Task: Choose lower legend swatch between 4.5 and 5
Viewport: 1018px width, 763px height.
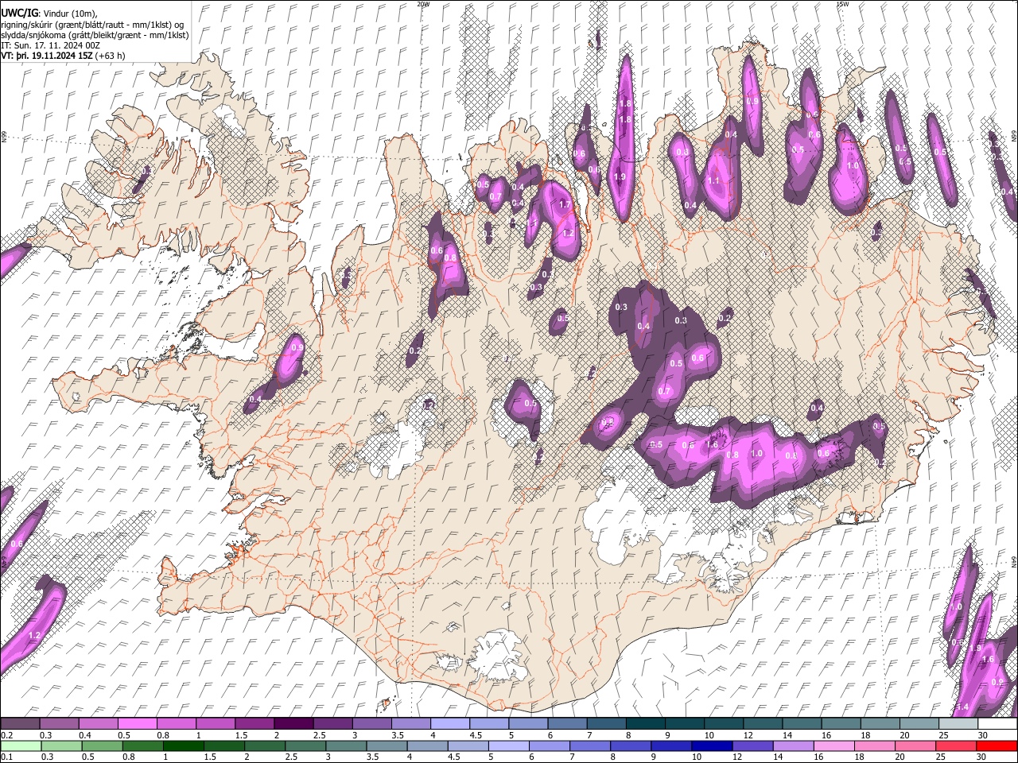Action: tap(468, 746)
